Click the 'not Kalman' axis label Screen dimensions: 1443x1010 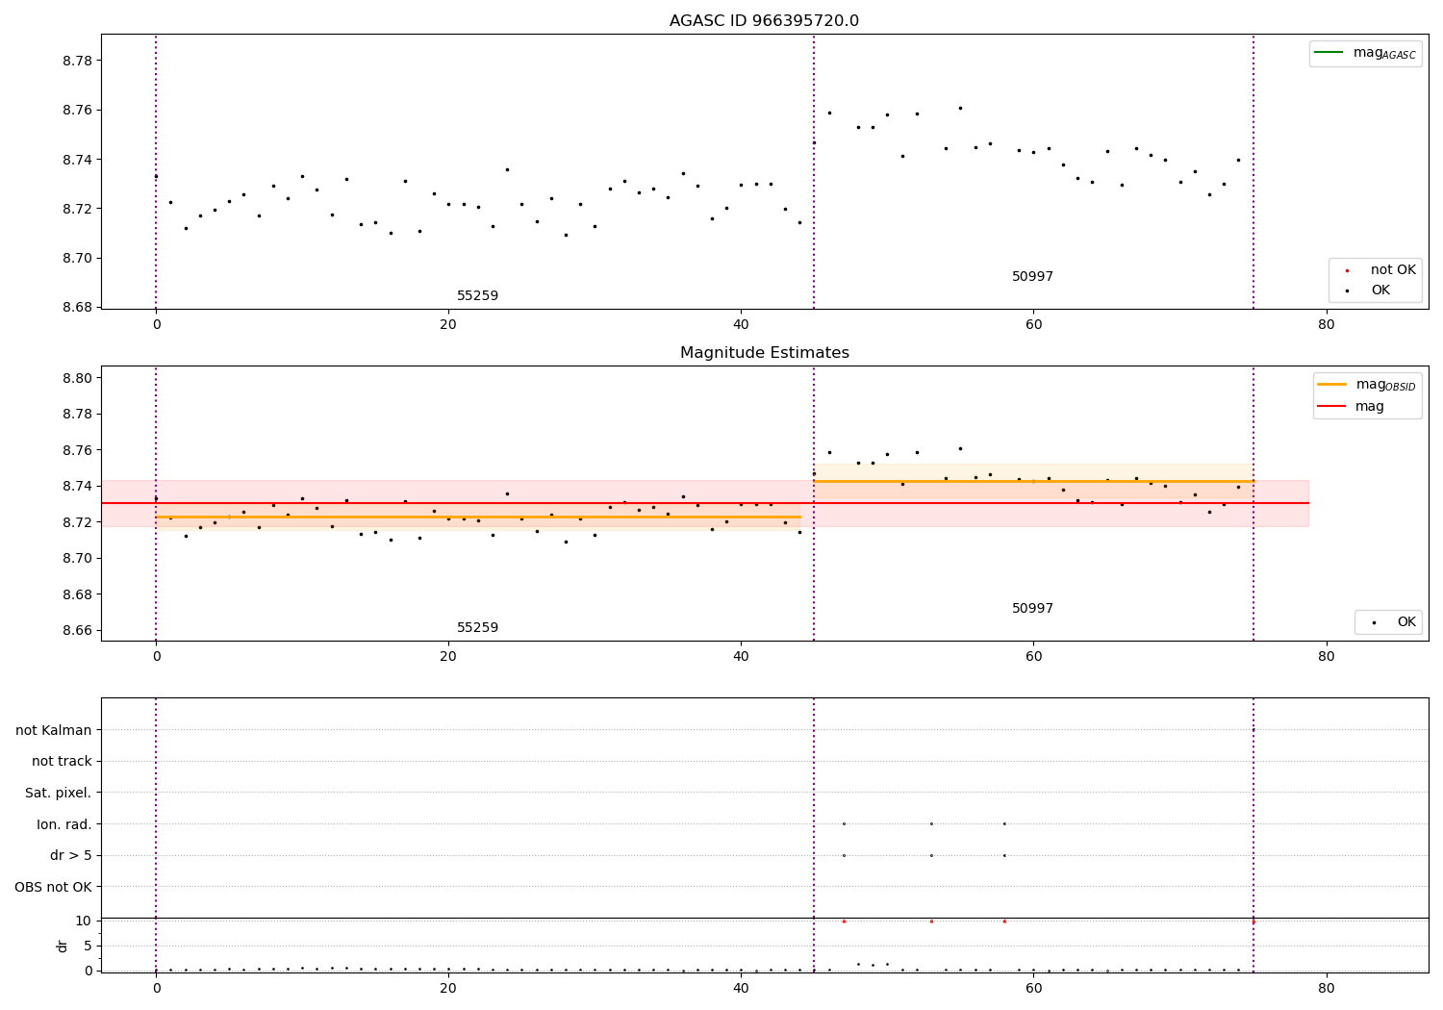54,730
